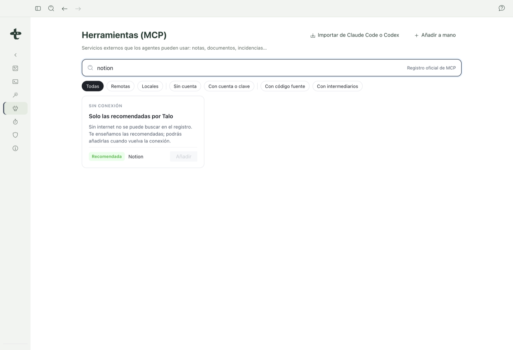Screen dimensions: 513x350
Task: Toggle the sidebar panel icon in the top bar
Action: [x=38, y=8]
